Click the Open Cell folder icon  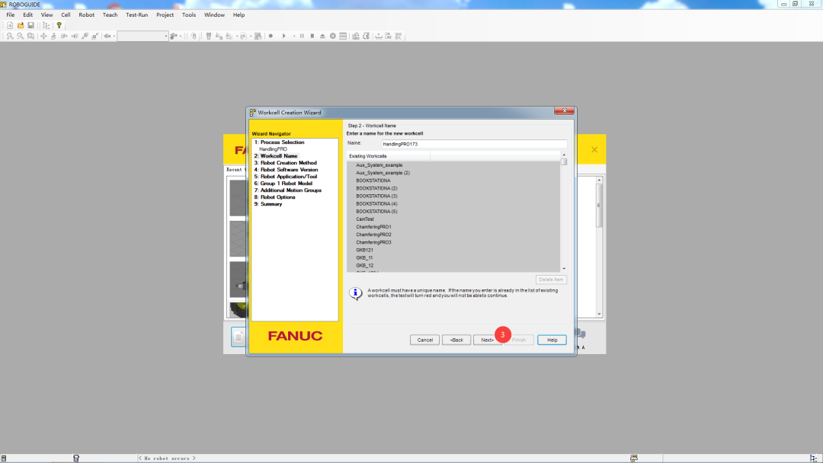(x=21, y=25)
